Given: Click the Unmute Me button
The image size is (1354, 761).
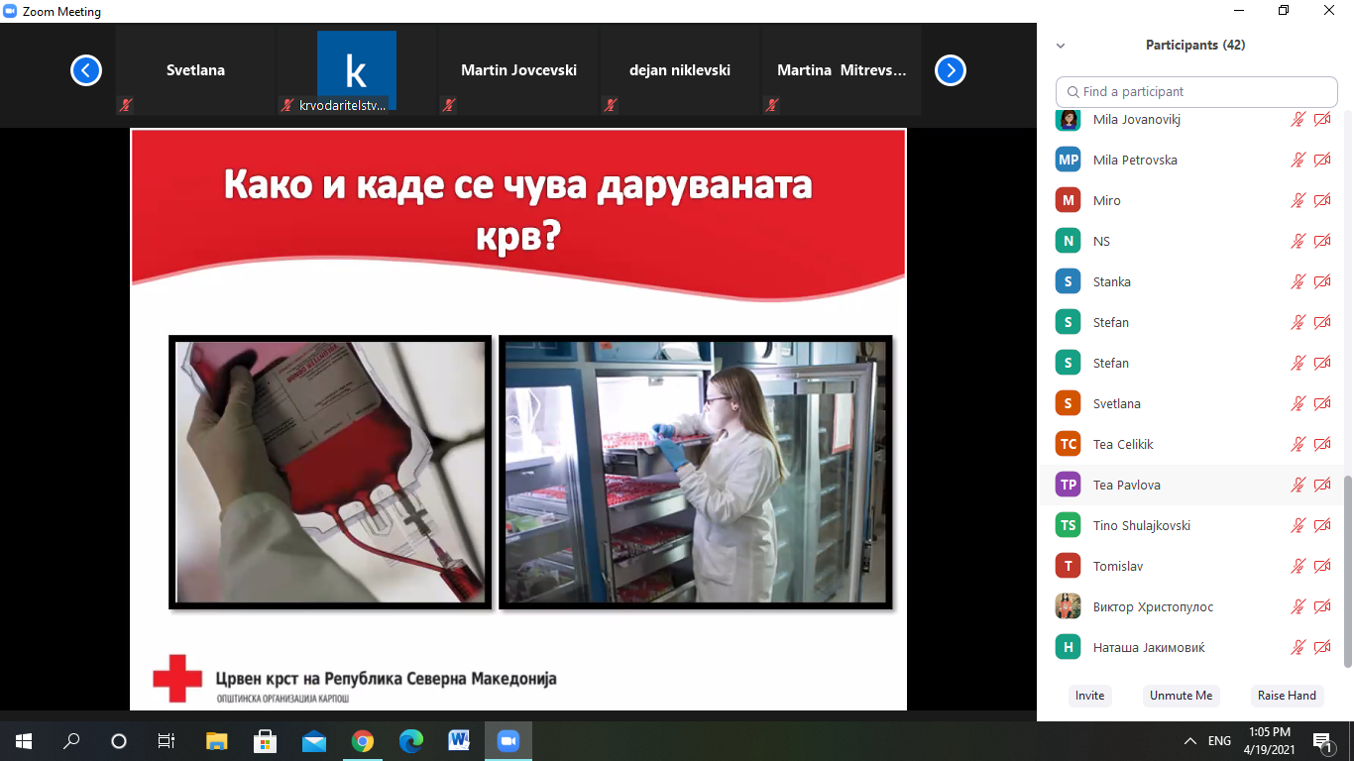Looking at the screenshot, I should point(1181,696).
